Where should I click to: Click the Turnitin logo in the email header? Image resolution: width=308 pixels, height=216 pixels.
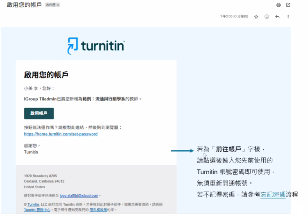click(x=96, y=46)
